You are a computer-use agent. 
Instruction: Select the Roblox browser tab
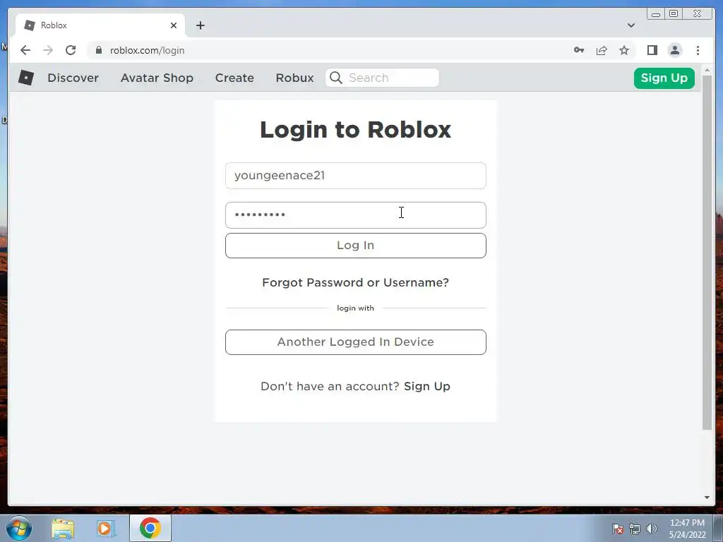(x=100, y=25)
